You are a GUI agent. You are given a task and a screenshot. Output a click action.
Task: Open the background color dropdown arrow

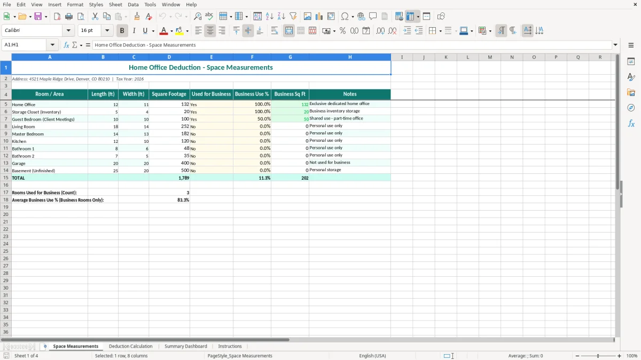[x=187, y=31]
